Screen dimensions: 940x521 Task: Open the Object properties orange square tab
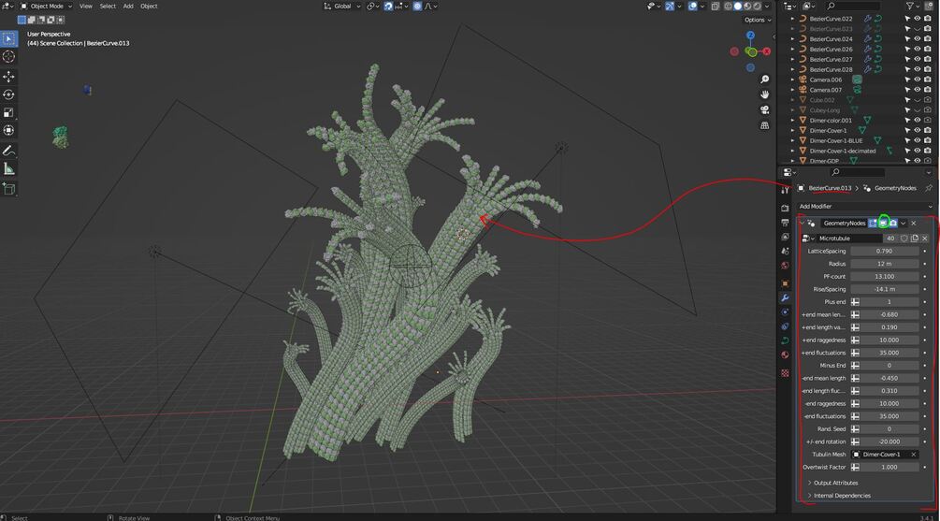[x=785, y=283]
